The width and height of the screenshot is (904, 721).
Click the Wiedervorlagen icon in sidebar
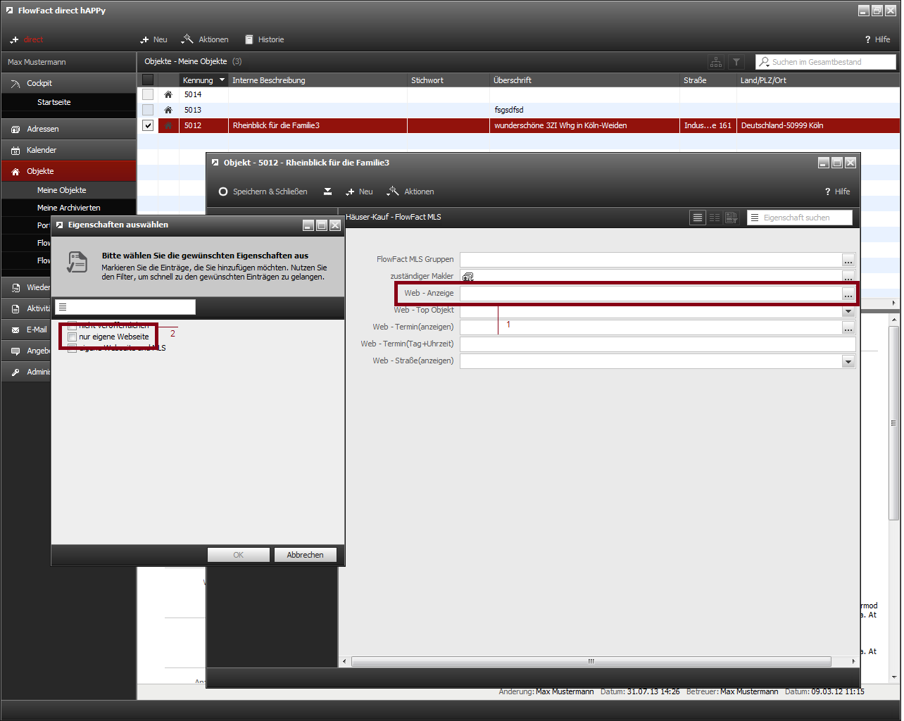15,288
